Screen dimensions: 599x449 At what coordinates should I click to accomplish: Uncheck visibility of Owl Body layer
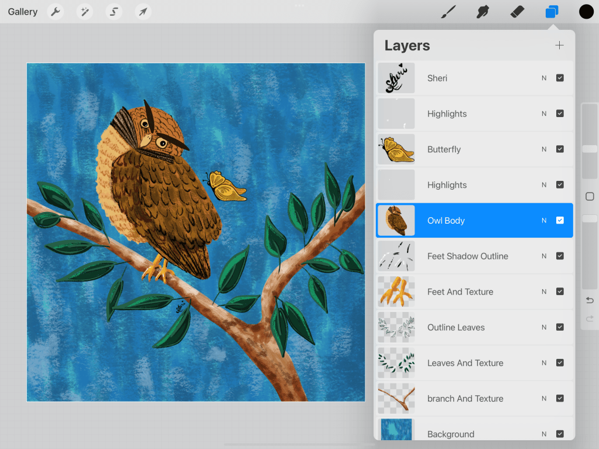point(560,221)
